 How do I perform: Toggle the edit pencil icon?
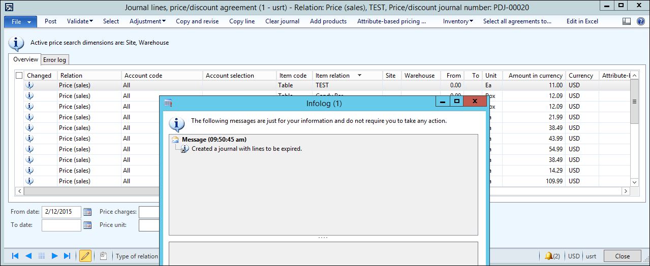pyautogui.click(x=85, y=256)
